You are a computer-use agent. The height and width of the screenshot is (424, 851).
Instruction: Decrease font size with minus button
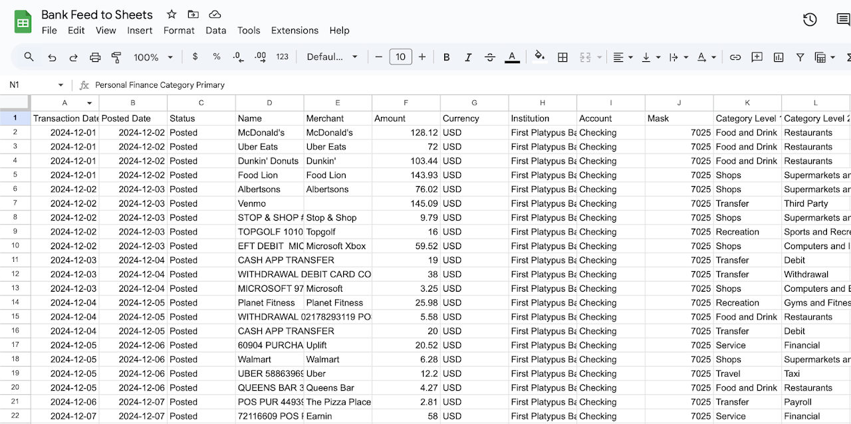(378, 57)
